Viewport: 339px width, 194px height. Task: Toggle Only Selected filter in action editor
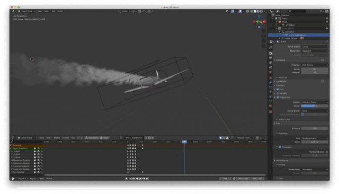220,138
